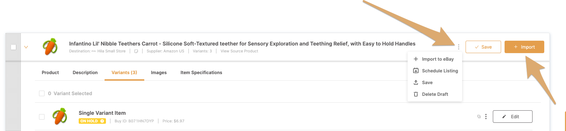
Task: Click the calendar icon for Schedule Listing
Action: [416, 71]
